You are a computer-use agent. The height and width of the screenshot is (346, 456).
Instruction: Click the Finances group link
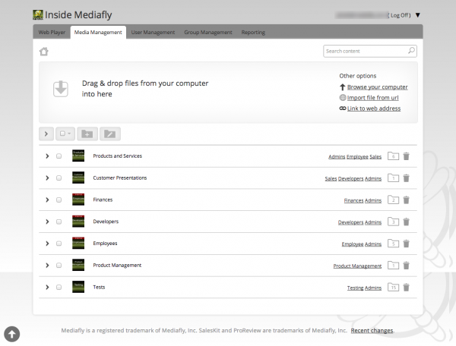click(x=353, y=200)
